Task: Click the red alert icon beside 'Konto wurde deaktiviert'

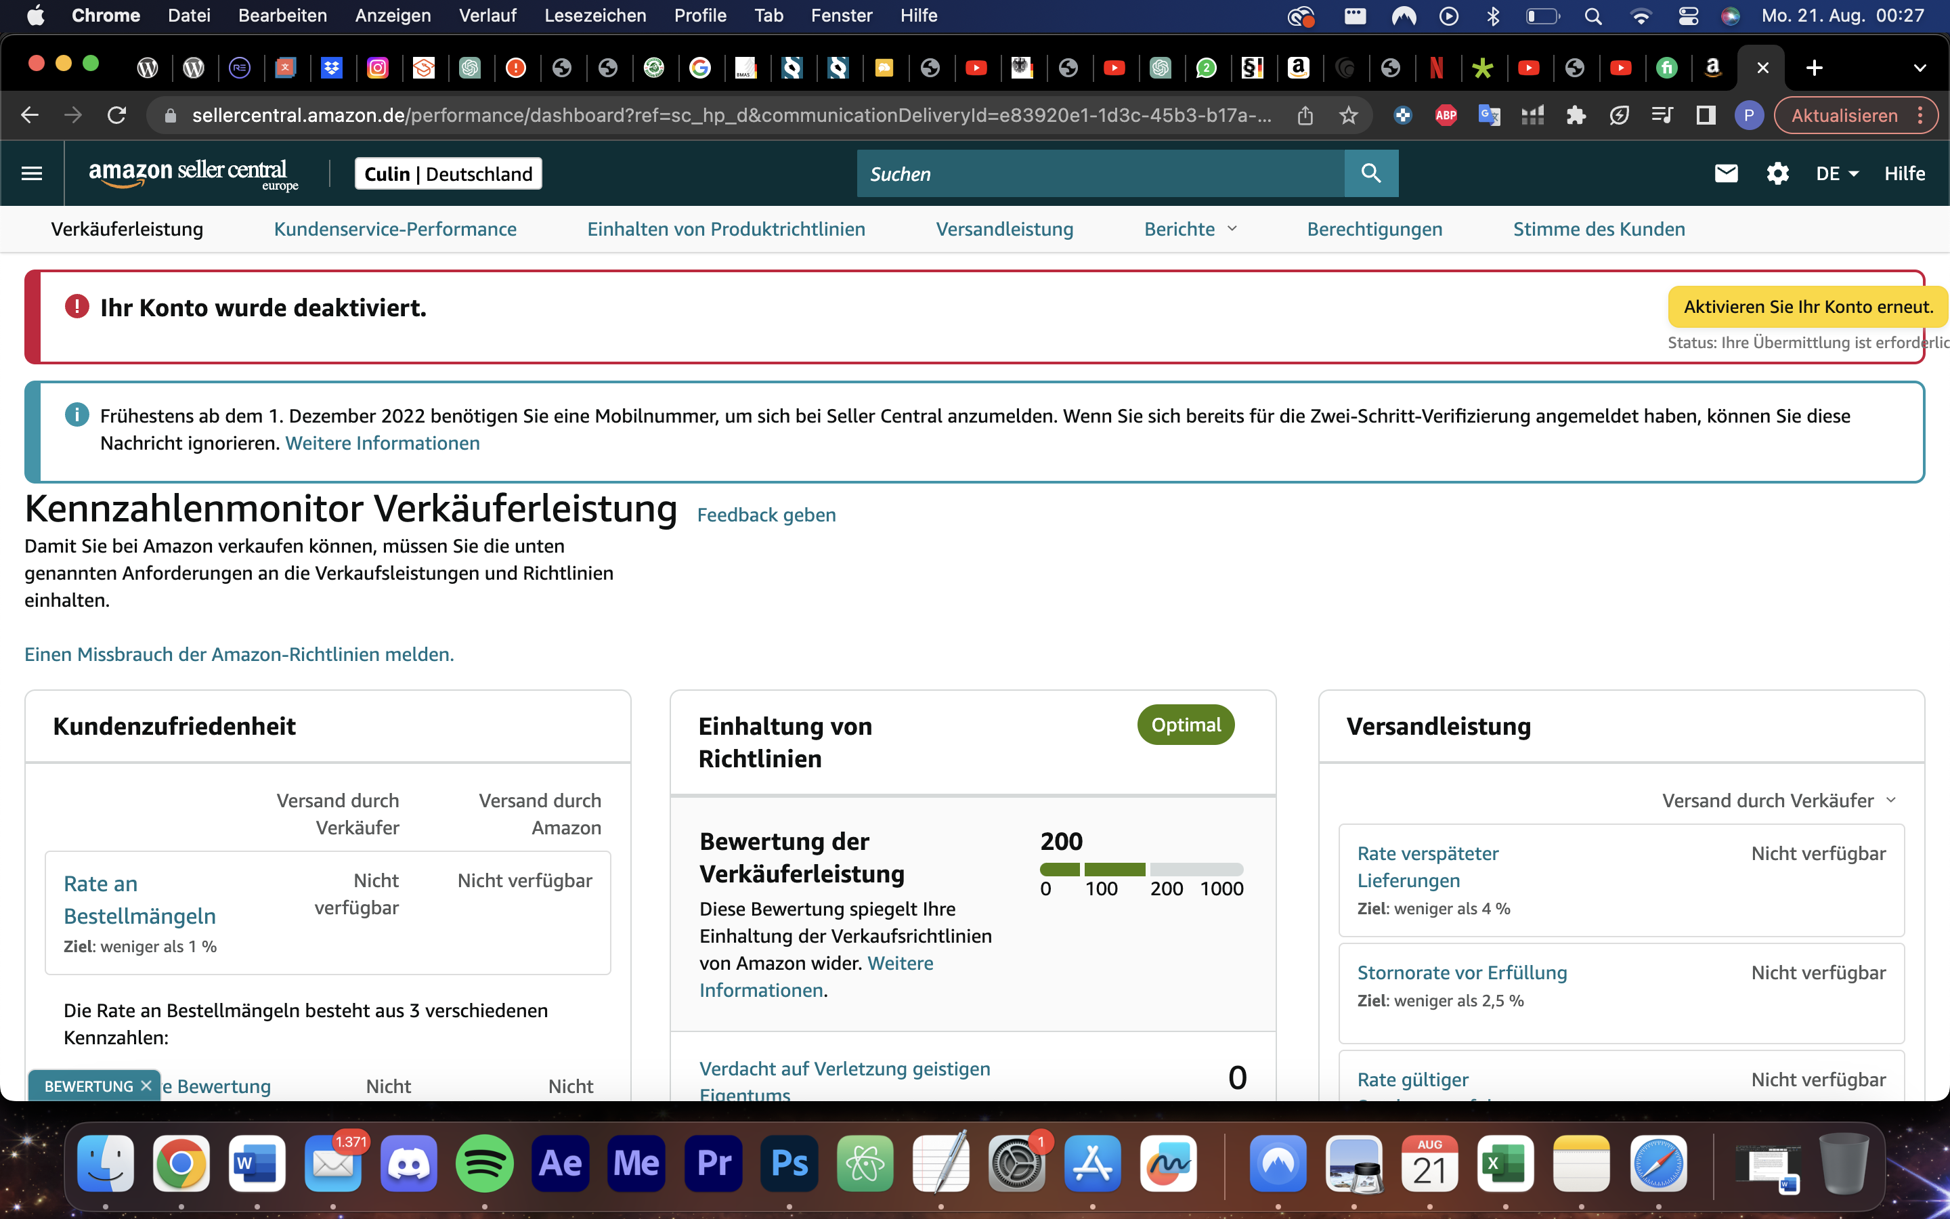Action: tap(77, 306)
